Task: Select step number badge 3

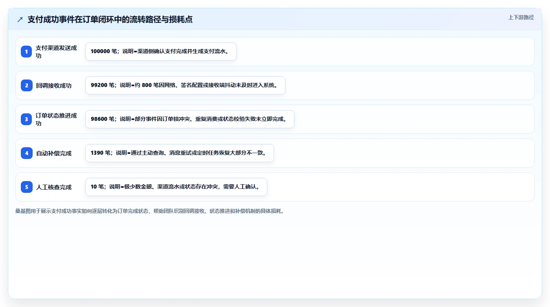Action: pos(27,119)
